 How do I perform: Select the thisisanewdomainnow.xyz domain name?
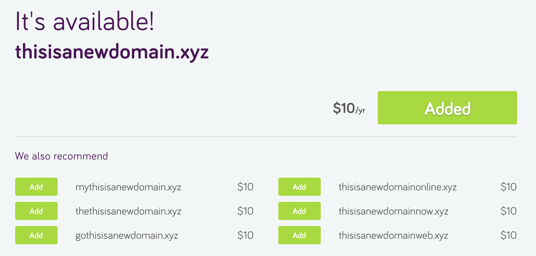(x=394, y=211)
